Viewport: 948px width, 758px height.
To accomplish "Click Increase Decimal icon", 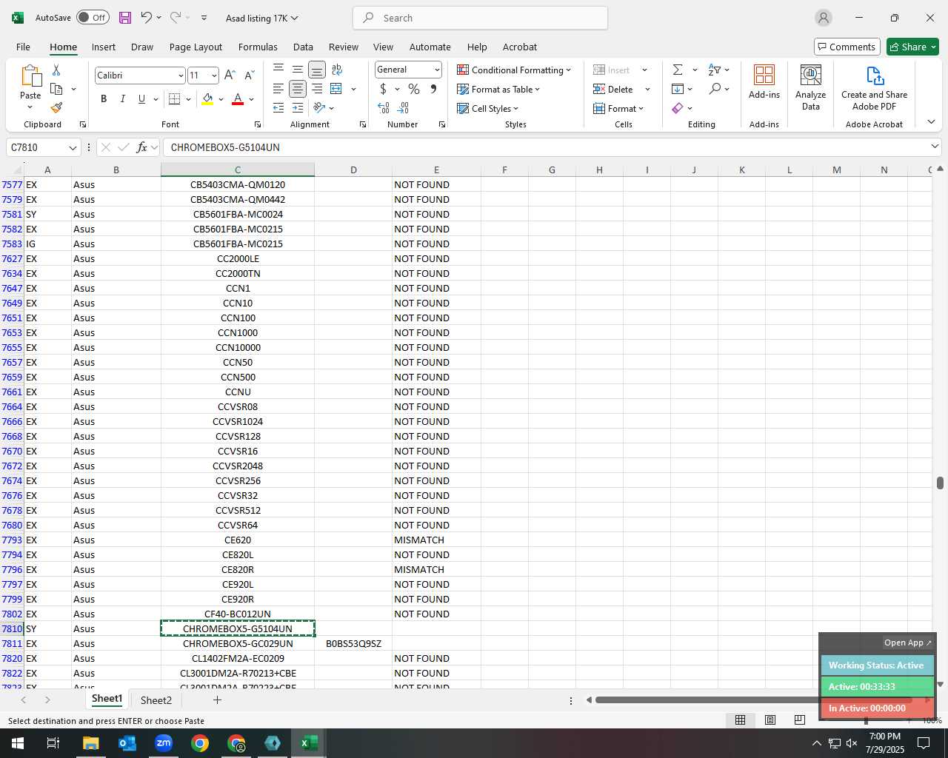I will [384, 108].
